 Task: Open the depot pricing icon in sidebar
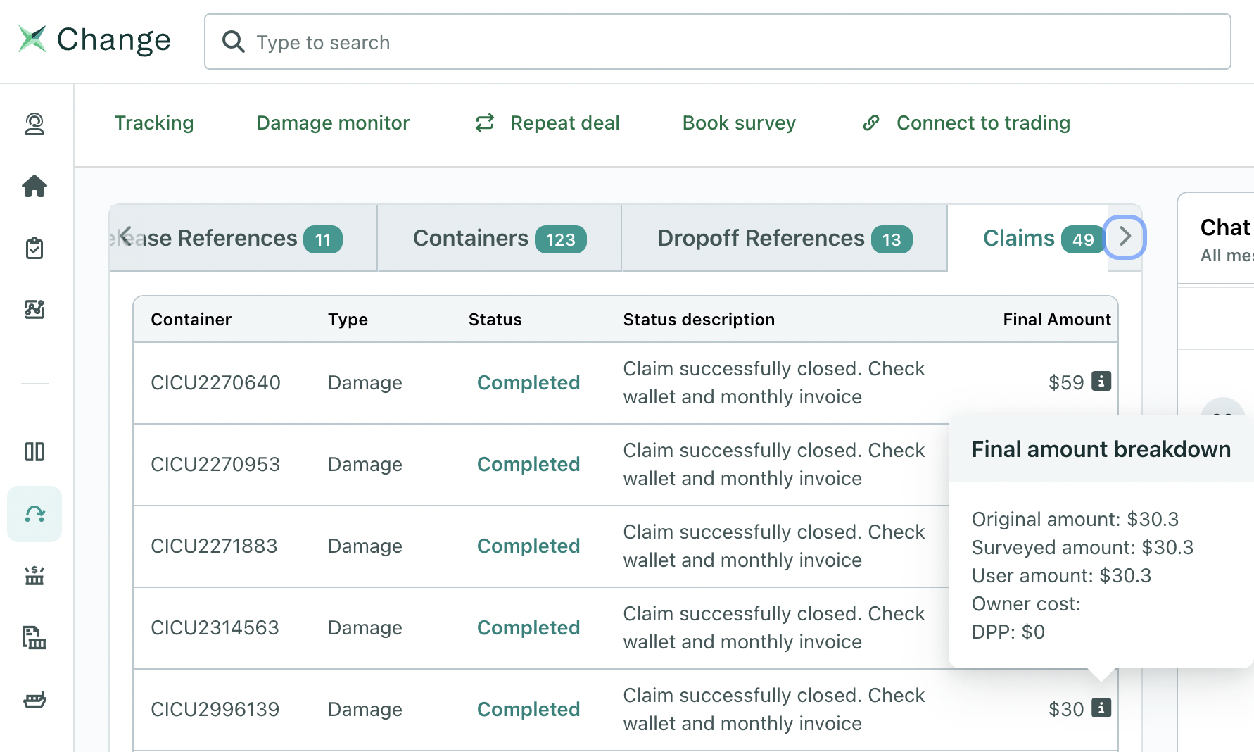pyautogui.click(x=34, y=576)
